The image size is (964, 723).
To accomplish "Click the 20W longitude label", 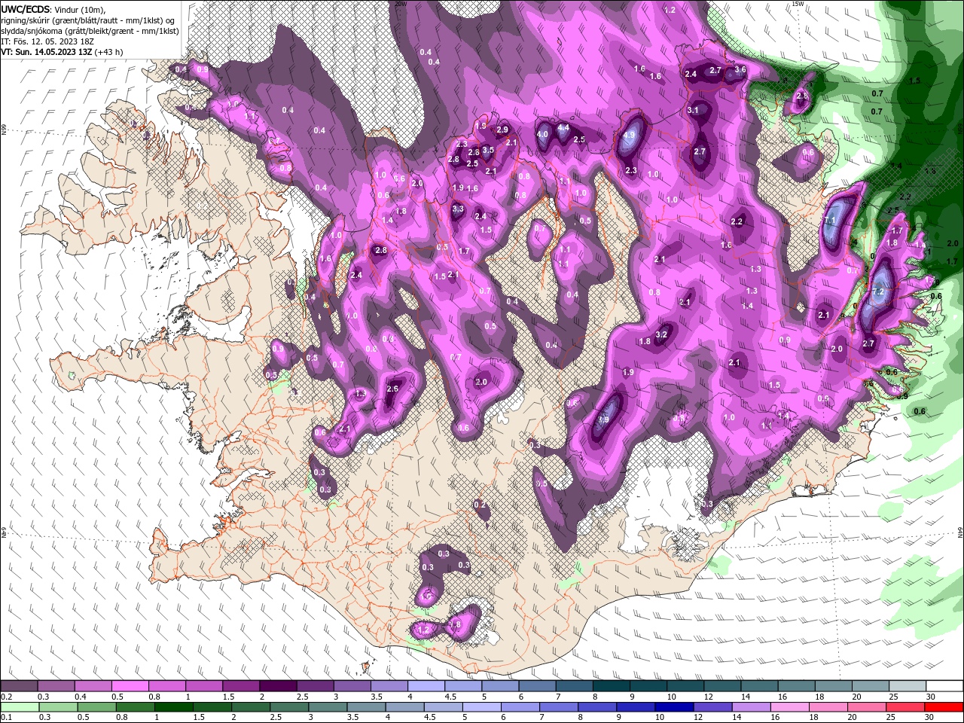I will [401, 4].
